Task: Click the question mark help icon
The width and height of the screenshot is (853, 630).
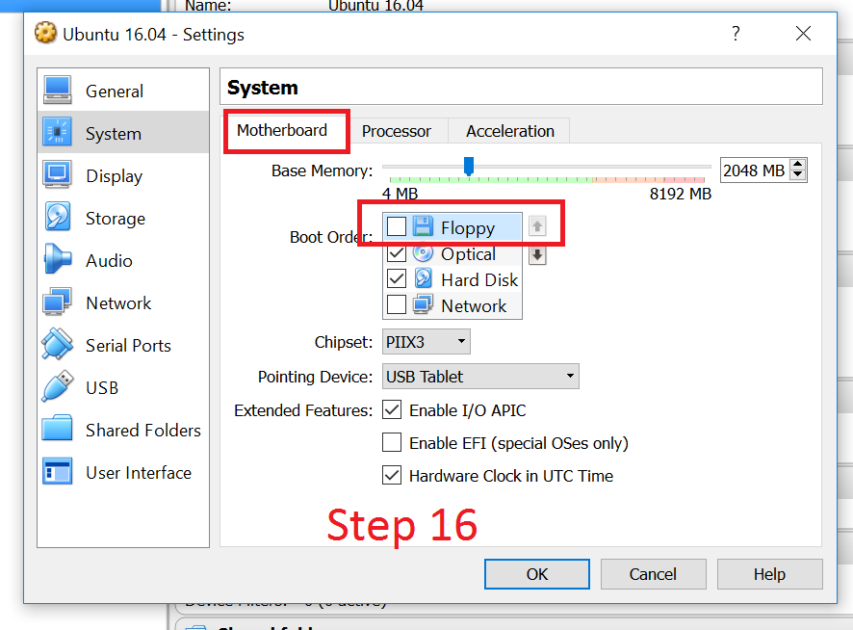Action: coord(736,34)
